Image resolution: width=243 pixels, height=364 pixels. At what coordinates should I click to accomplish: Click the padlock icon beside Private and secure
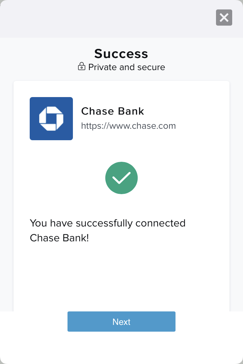click(81, 66)
